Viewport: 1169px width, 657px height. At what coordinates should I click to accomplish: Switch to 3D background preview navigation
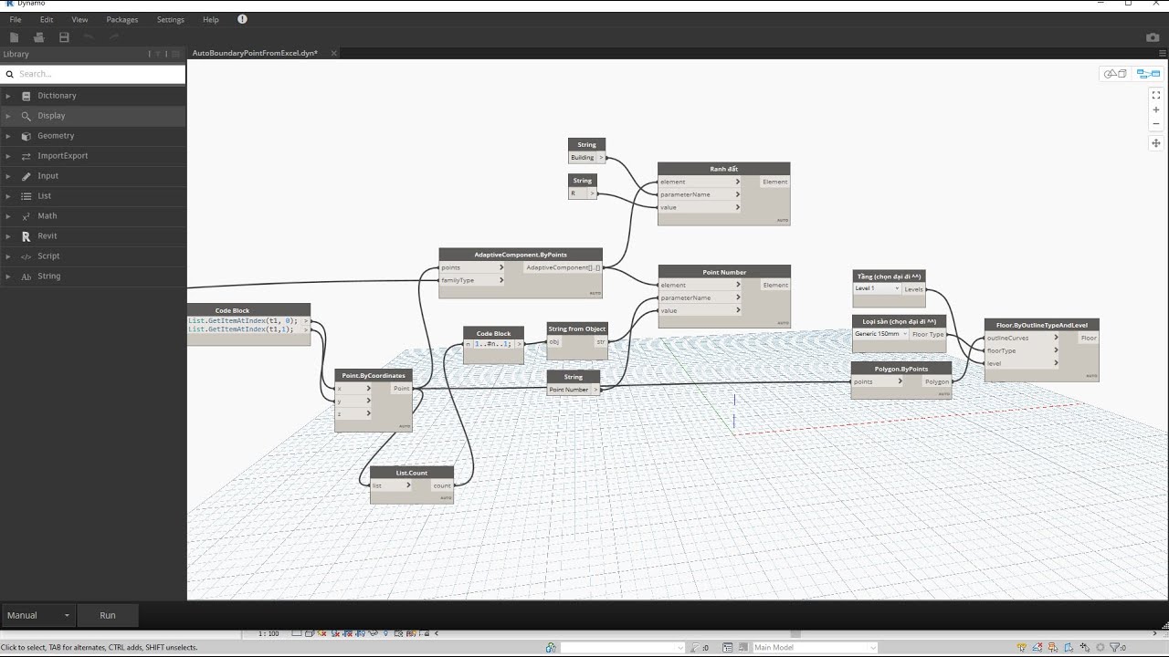1115,74
